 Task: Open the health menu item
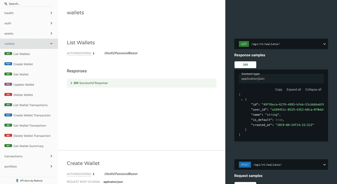(x=29, y=13)
